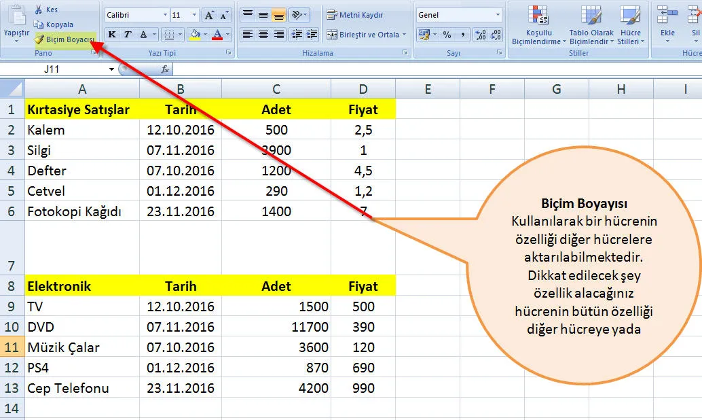Click the Kes (cut) scissors icon
702x420 pixels.
38,10
